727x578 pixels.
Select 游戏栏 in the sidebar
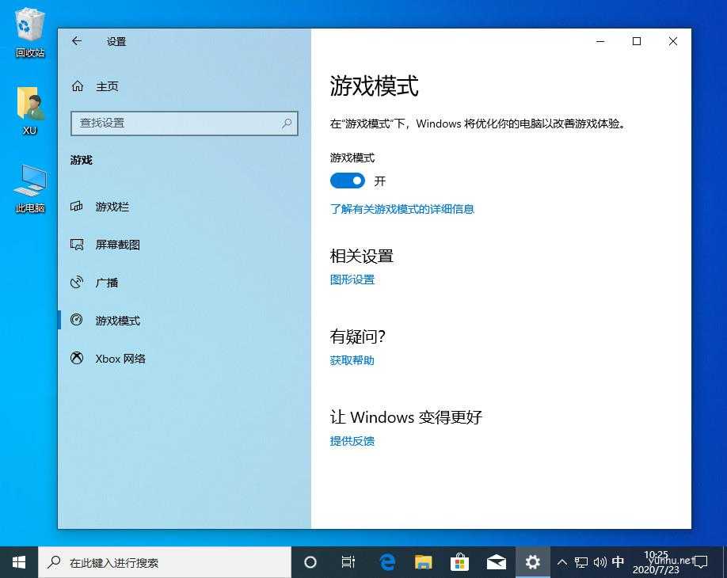[112, 207]
